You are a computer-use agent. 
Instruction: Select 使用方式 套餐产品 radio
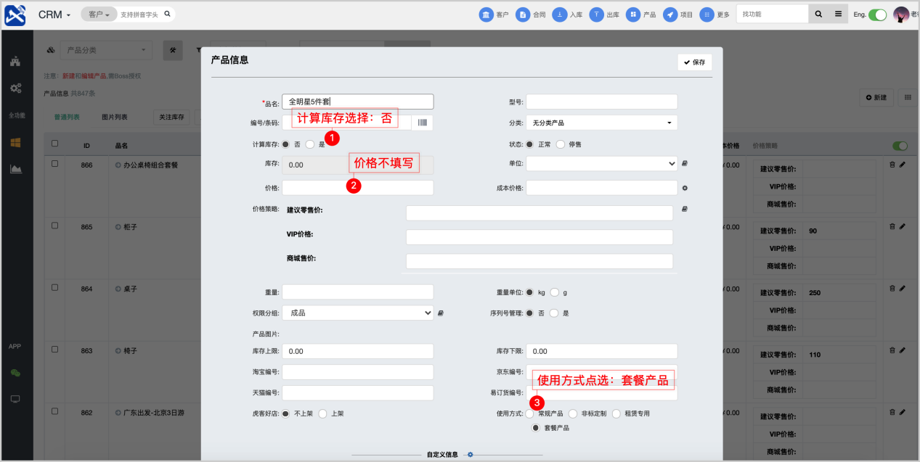click(536, 428)
